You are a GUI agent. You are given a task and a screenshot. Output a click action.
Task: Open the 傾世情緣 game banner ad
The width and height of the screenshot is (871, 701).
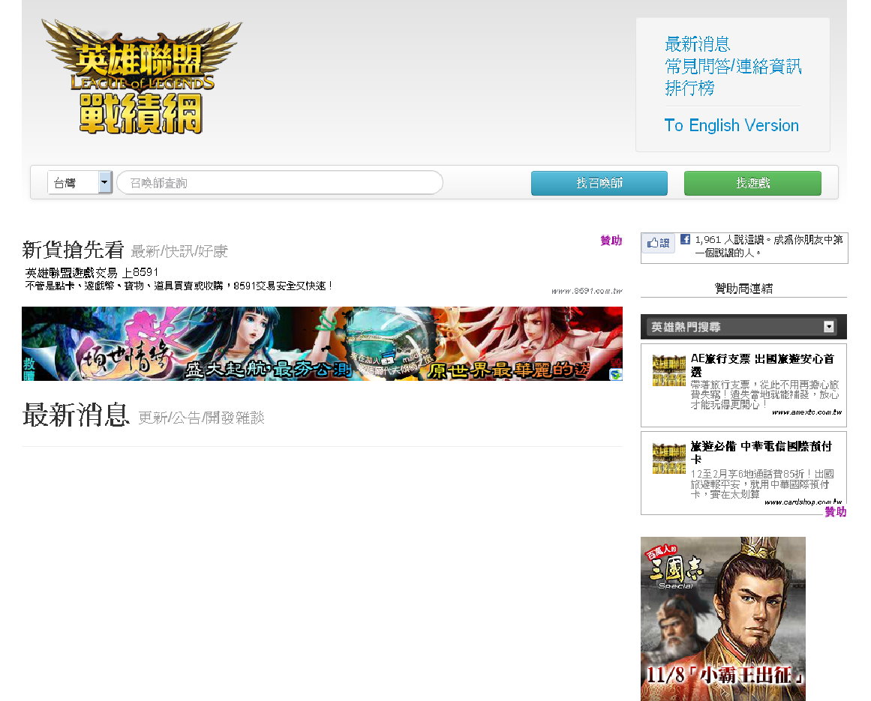point(322,343)
